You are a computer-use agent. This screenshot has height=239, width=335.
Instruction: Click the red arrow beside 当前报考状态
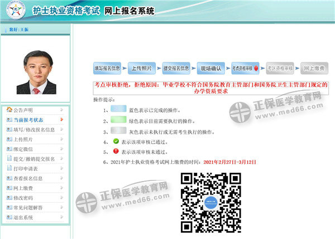[x=61, y=120]
